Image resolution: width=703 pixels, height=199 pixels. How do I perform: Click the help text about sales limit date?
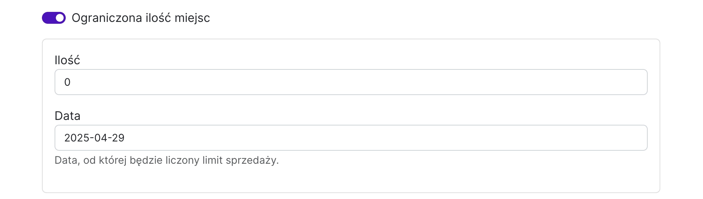pos(166,160)
